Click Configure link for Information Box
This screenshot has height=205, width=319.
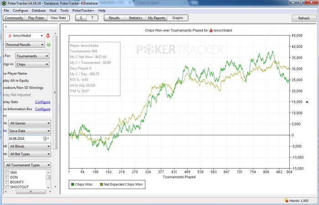[42, 109]
